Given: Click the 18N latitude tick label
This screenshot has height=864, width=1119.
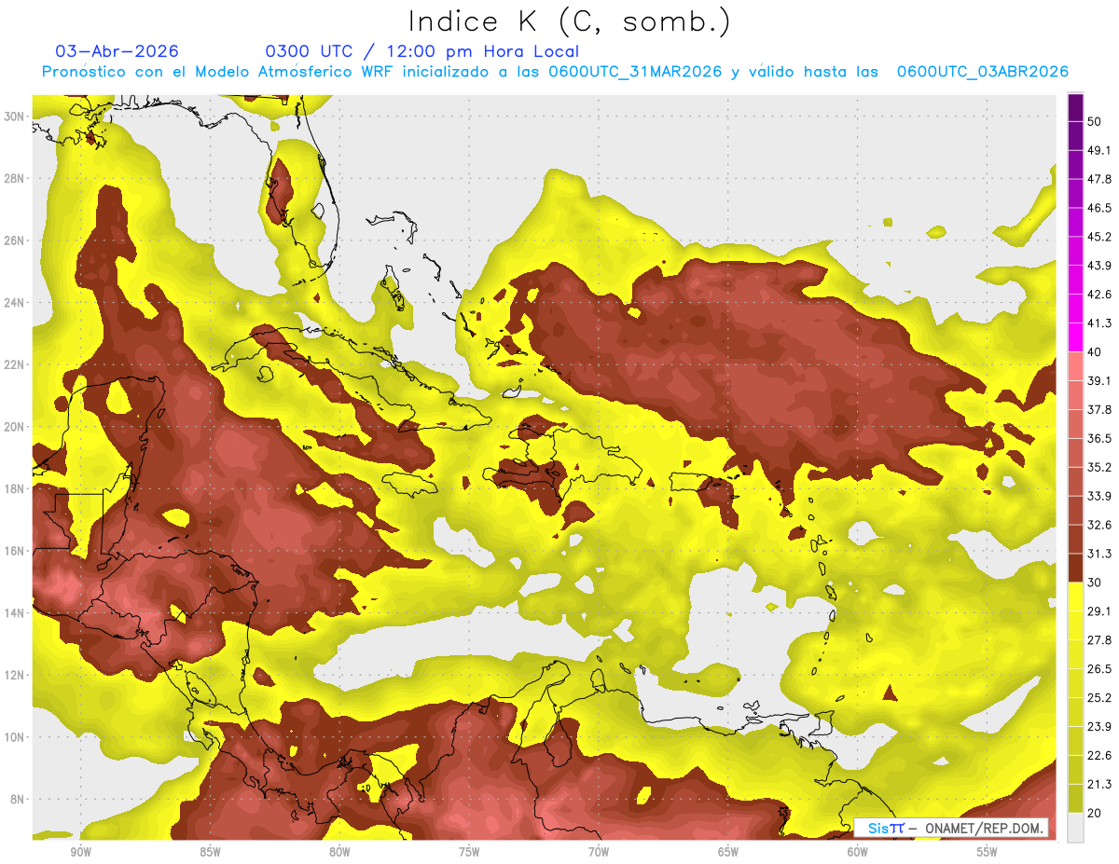Looking at the screenshot, I should tap(15, 489).
